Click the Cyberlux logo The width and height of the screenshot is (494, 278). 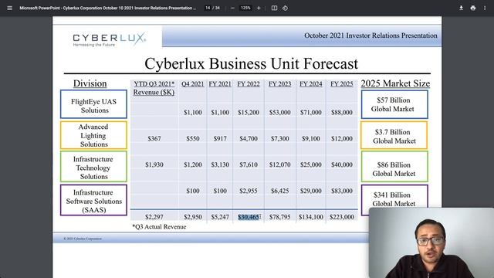(x=109, y=39)
